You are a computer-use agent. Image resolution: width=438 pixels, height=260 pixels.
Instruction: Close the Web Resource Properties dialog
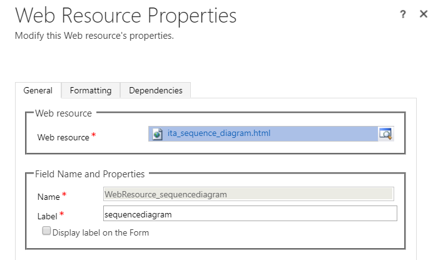[x=424, y=14]
